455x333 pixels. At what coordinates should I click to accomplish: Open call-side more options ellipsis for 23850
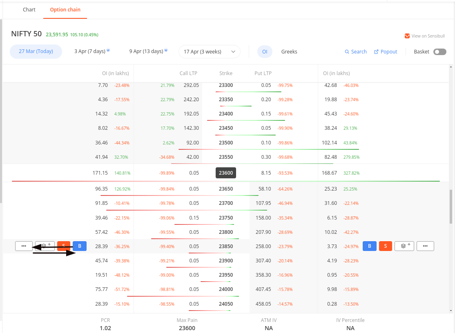tap(24, 246)
